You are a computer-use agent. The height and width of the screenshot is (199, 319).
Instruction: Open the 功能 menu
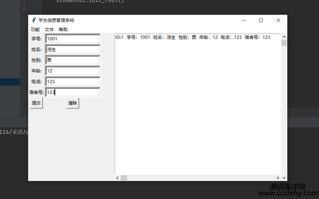coord(35,30)
